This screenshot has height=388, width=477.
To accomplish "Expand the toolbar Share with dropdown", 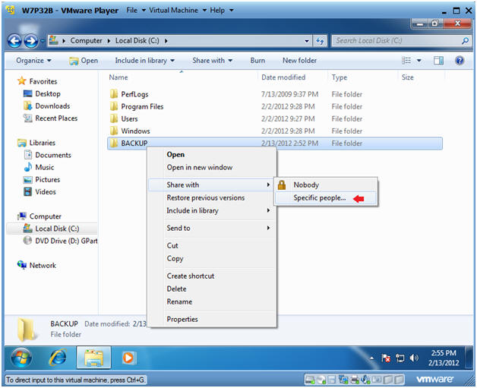I will coord(213,61).
